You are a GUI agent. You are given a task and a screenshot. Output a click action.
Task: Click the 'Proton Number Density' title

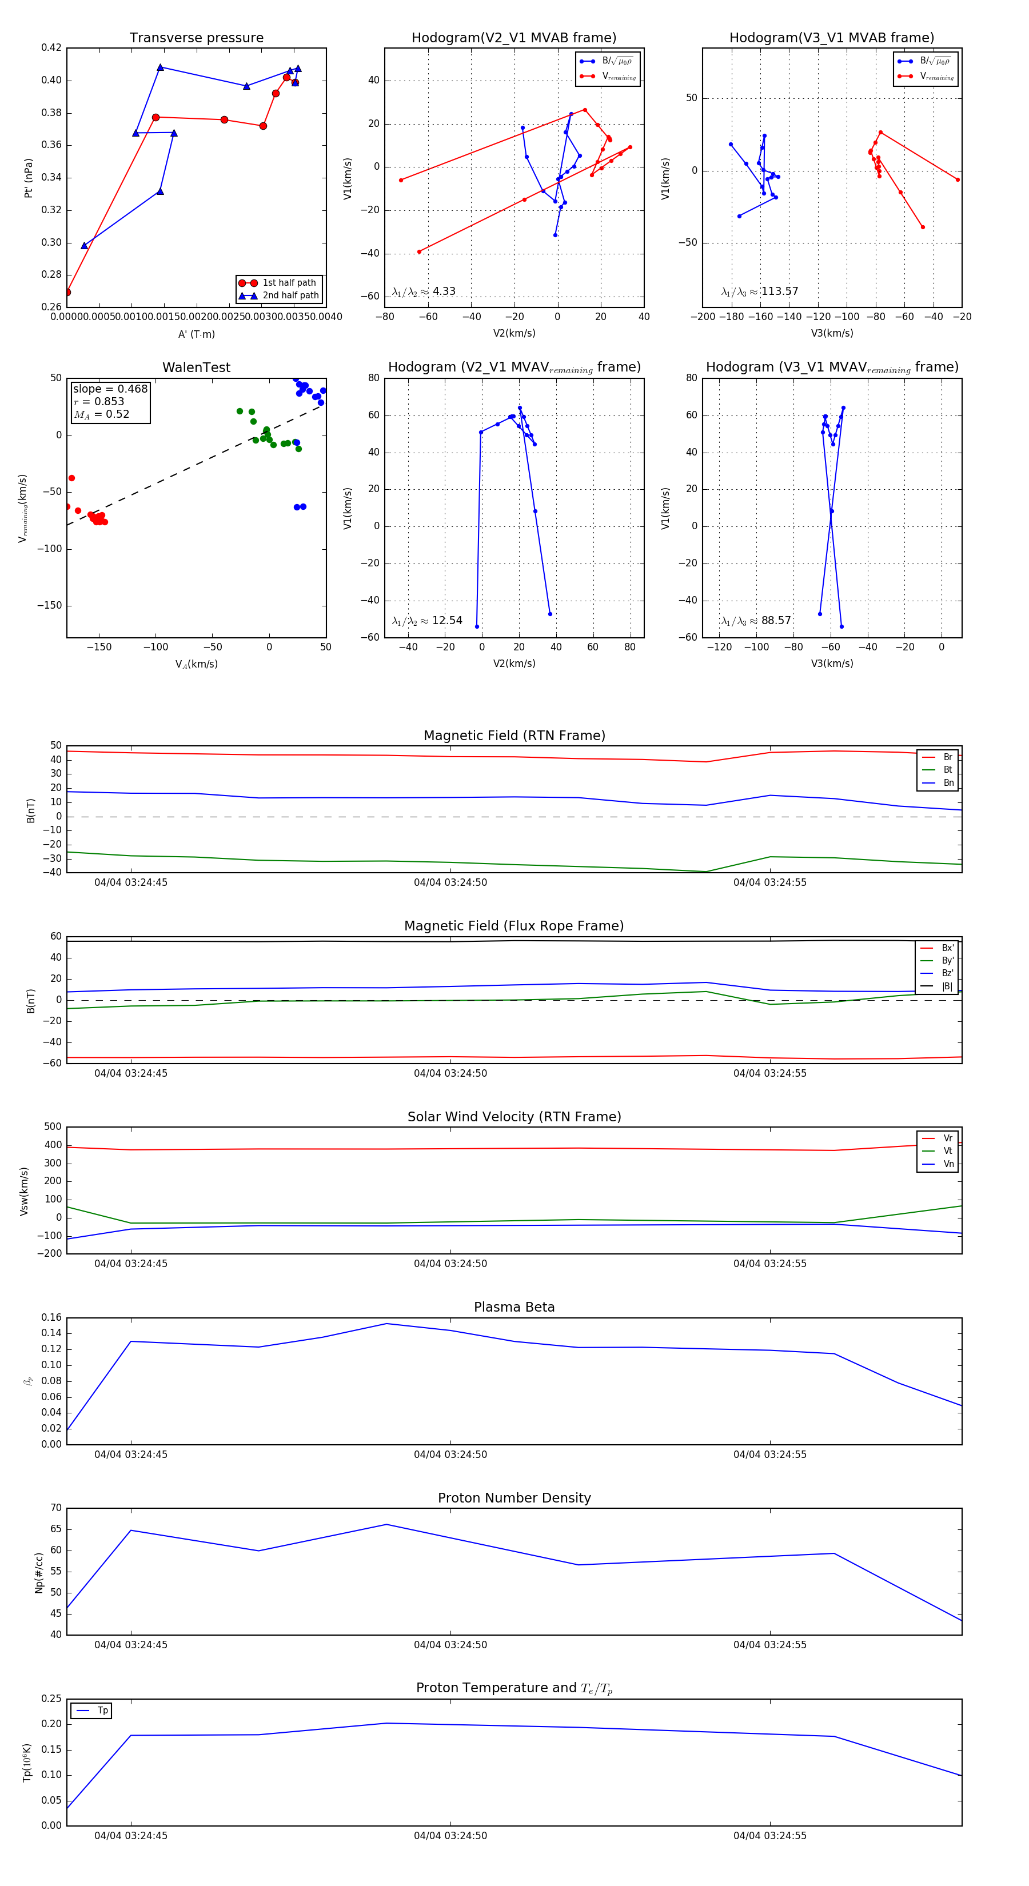[x=514, y=1498]
